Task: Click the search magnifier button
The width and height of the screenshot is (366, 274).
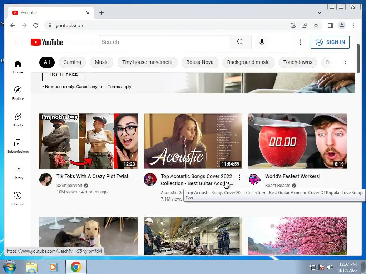Action: 241,42
